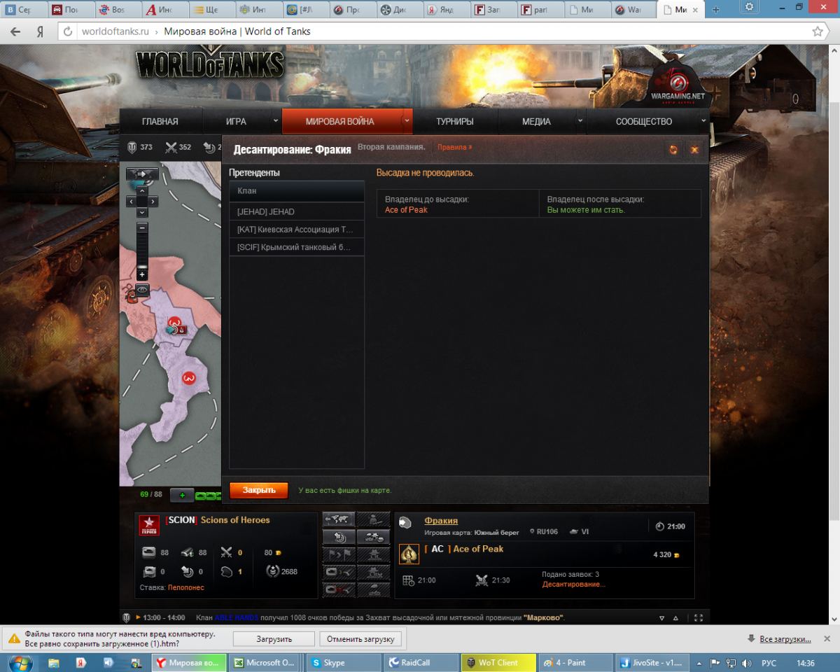Expand the ИГРА menu dropdown arrow
Screen dimensions: 840x672
[x=276, y=120]
